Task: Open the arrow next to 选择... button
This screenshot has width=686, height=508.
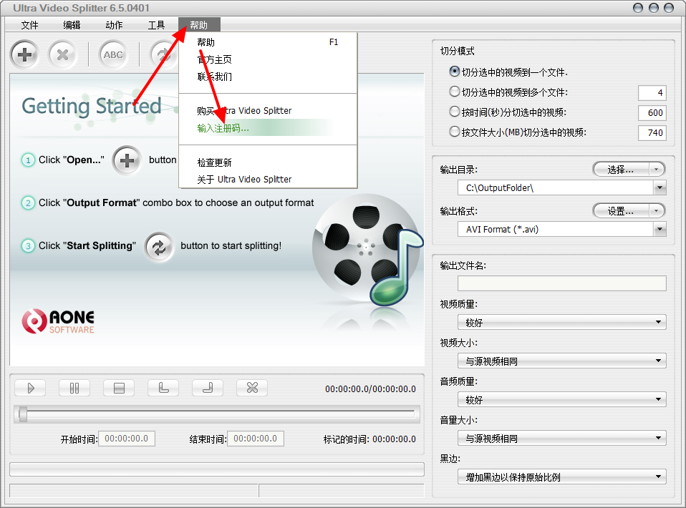Action: pos(656,170)
